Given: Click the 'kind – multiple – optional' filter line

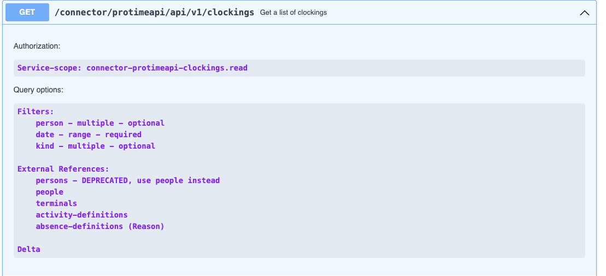Looking at the screenshot, I should pos(96,146).
